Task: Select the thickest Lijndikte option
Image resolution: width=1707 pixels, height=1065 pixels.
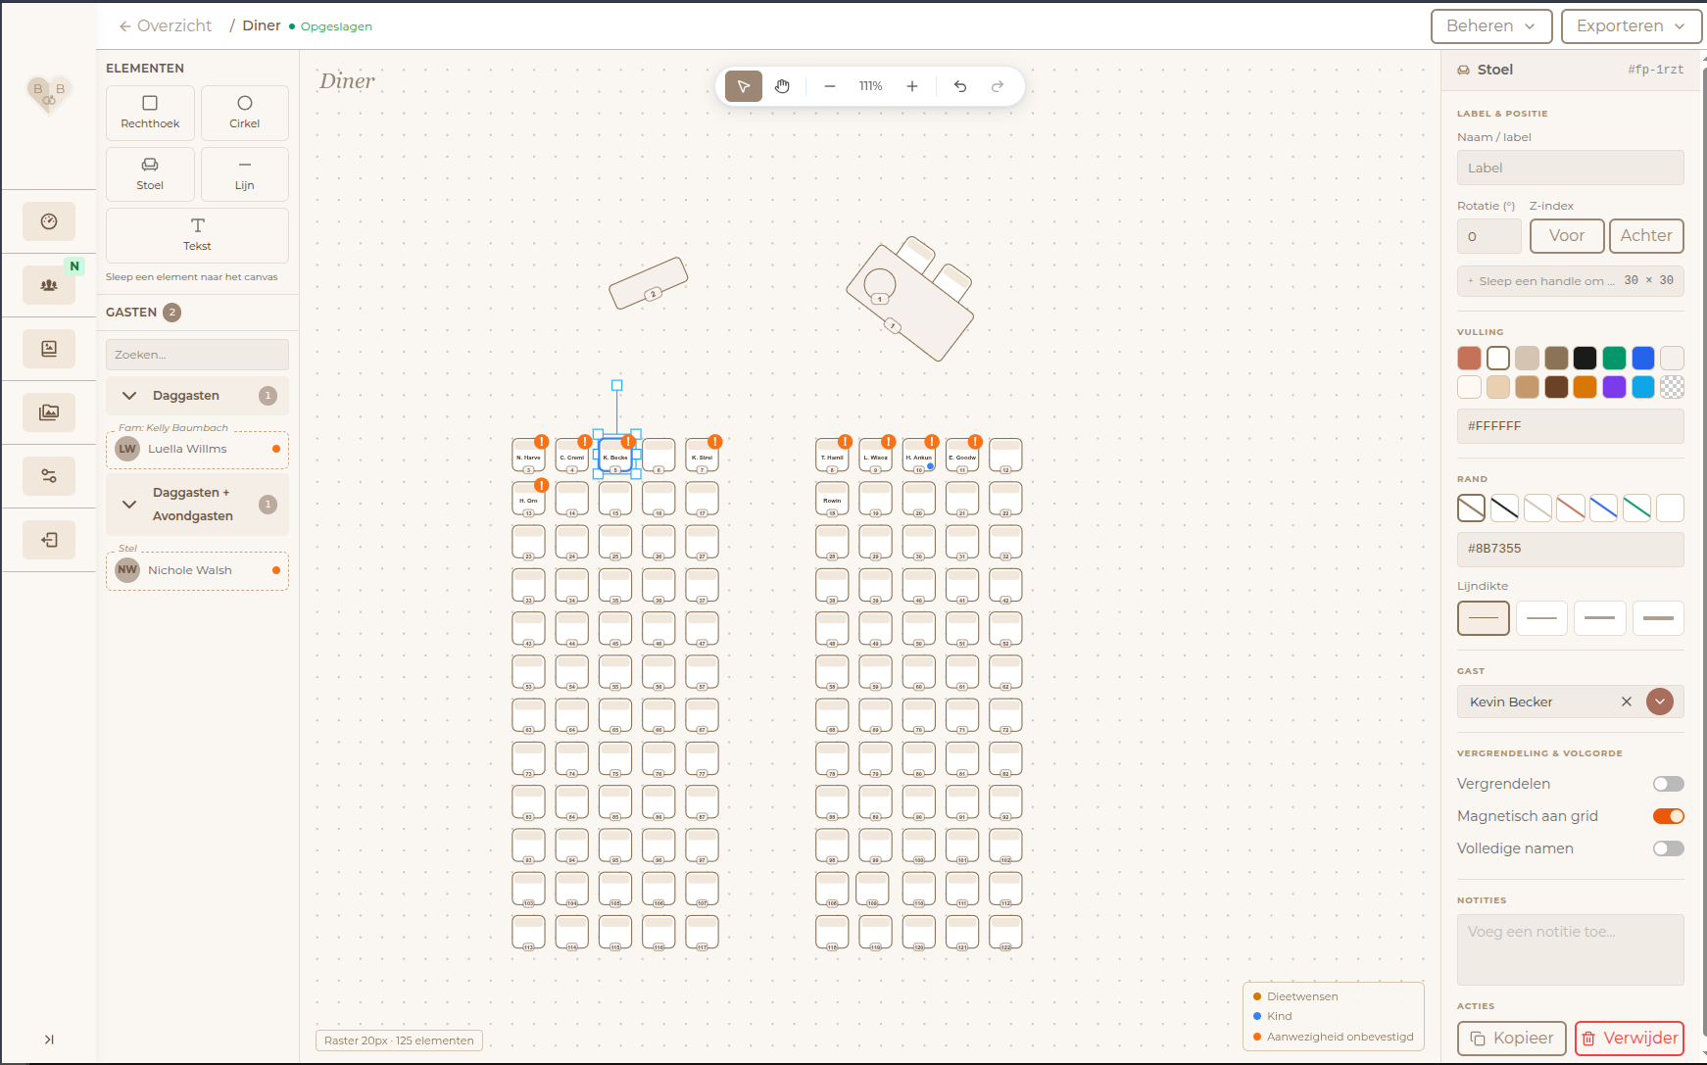Action: (1658, 618)
